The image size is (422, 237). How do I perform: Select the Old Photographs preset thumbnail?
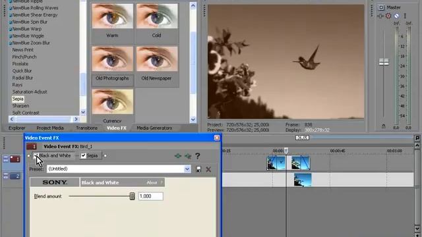point(112,59)
